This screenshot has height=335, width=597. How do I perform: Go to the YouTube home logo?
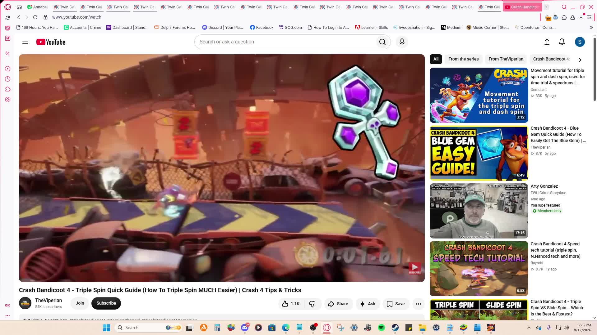tap(51, 42)
